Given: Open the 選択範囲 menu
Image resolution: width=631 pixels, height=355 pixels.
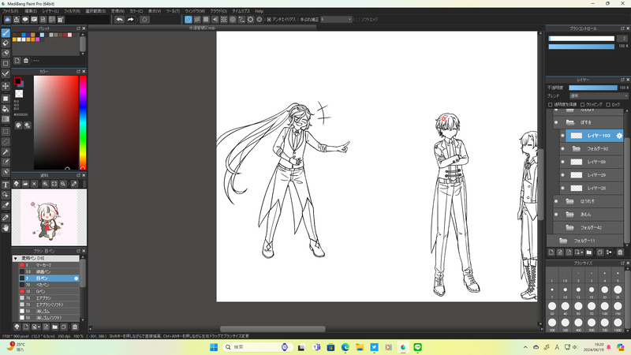Looking at the screenshot, I should 95,11.
